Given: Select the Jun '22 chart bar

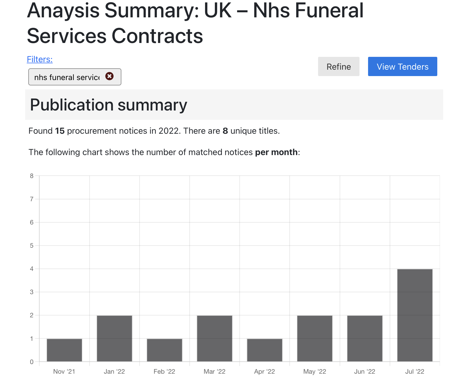Looking at the screenshot, I should click(365, 338).
